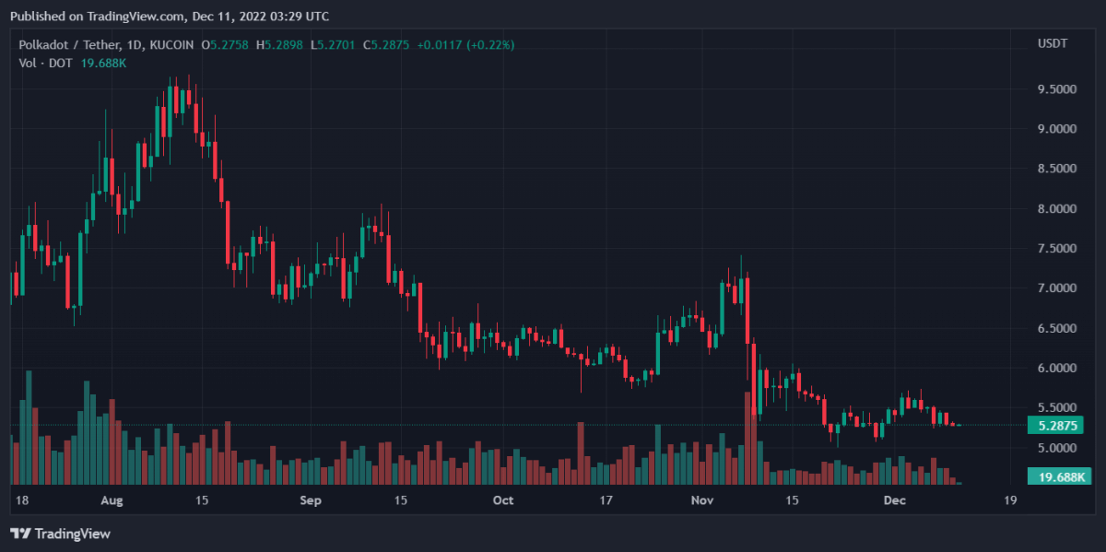Screen dimensions: 1106x552
Task: Select the high value H5.2898 in header
Action: point(282,44)
